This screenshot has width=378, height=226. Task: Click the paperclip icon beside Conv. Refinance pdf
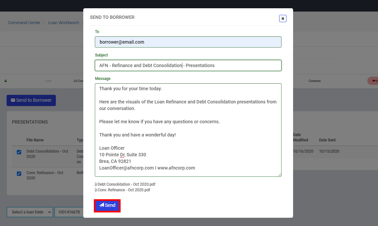click(96, 190)
